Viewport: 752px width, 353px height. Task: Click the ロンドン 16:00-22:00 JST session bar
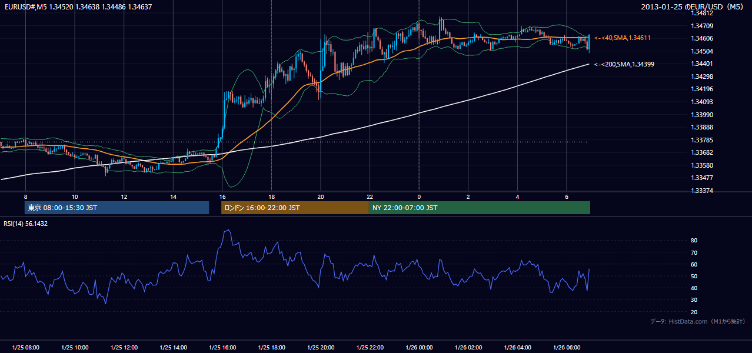pyautogui.click(x=295, y=208)
